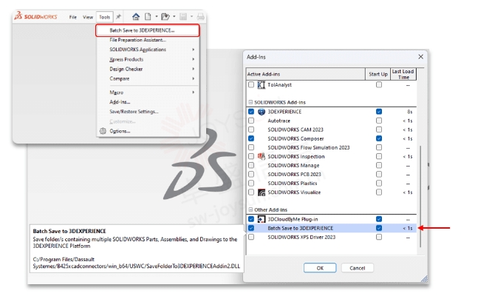Choose Batch Save to 3DEXPERIENCE menu item
Screen dimensions: 478x299
(148, 30)
